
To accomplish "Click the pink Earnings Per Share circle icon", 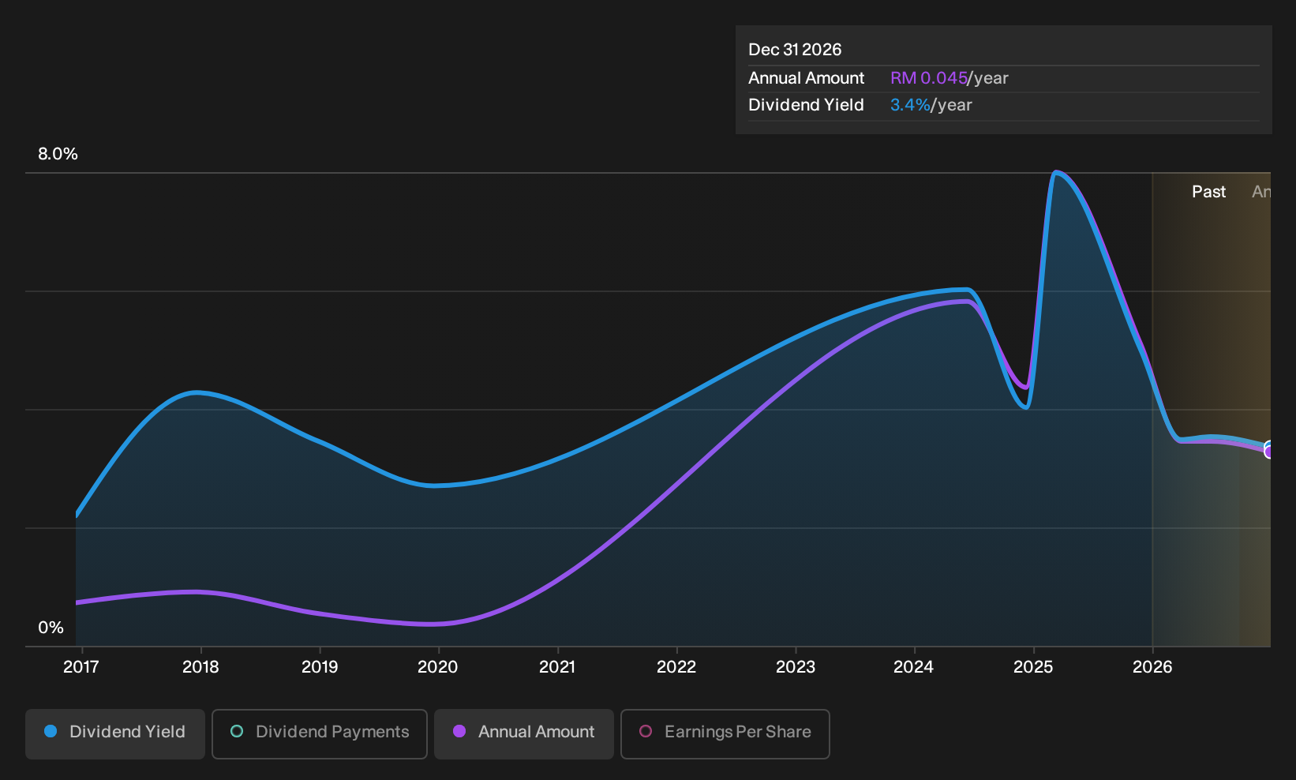I will click(x=646, y=732).
